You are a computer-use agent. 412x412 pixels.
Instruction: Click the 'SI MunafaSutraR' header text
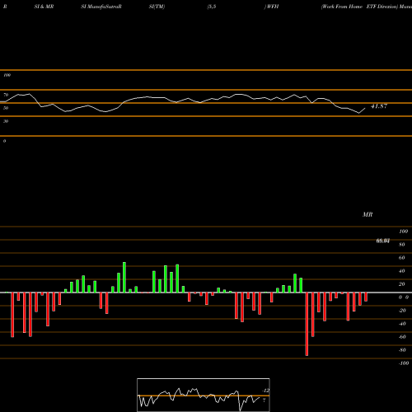101,7
